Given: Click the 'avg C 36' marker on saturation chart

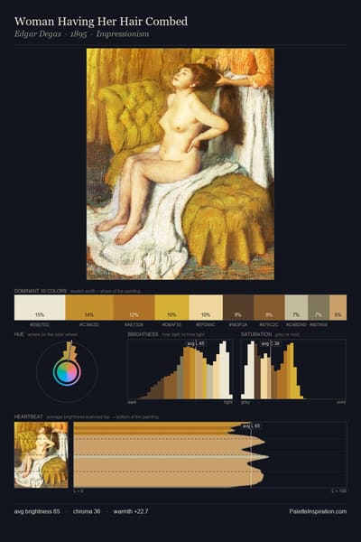Looking at the screenshot, I should click(271, 343).
